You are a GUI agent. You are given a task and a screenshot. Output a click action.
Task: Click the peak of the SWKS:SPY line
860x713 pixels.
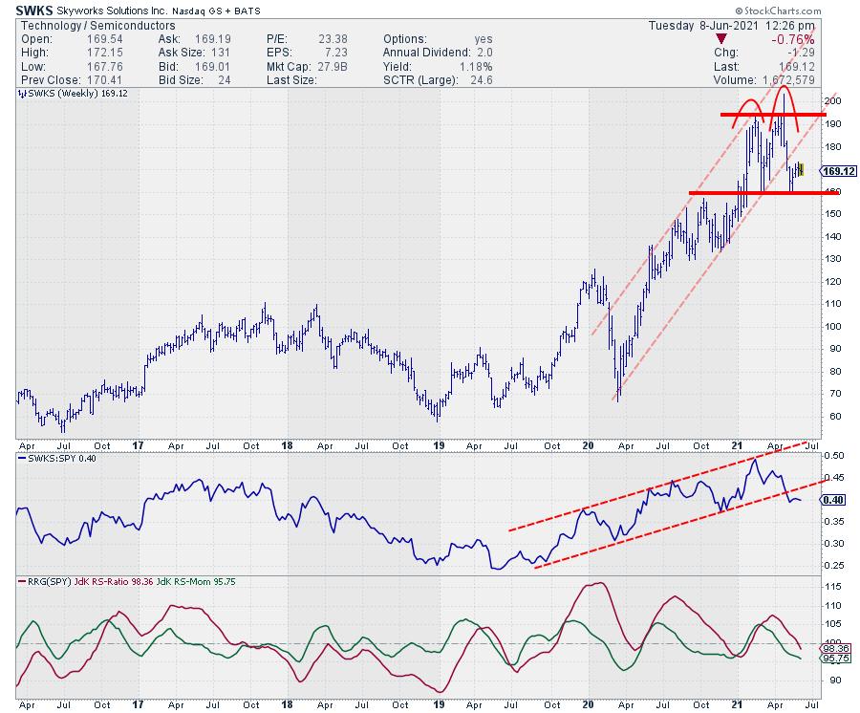[755, 460]
